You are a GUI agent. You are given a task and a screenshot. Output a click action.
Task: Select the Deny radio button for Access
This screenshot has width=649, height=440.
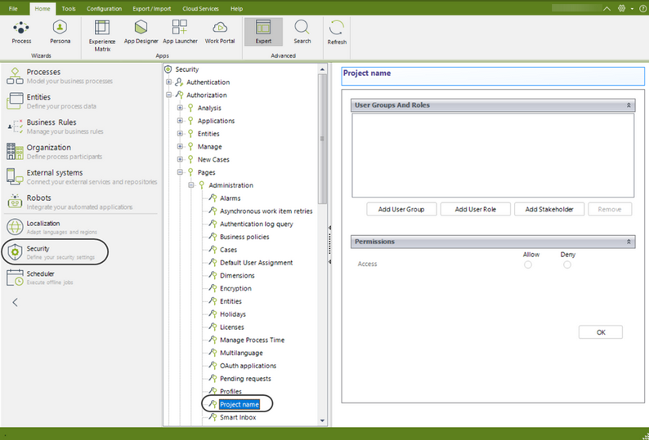point(567,264)
